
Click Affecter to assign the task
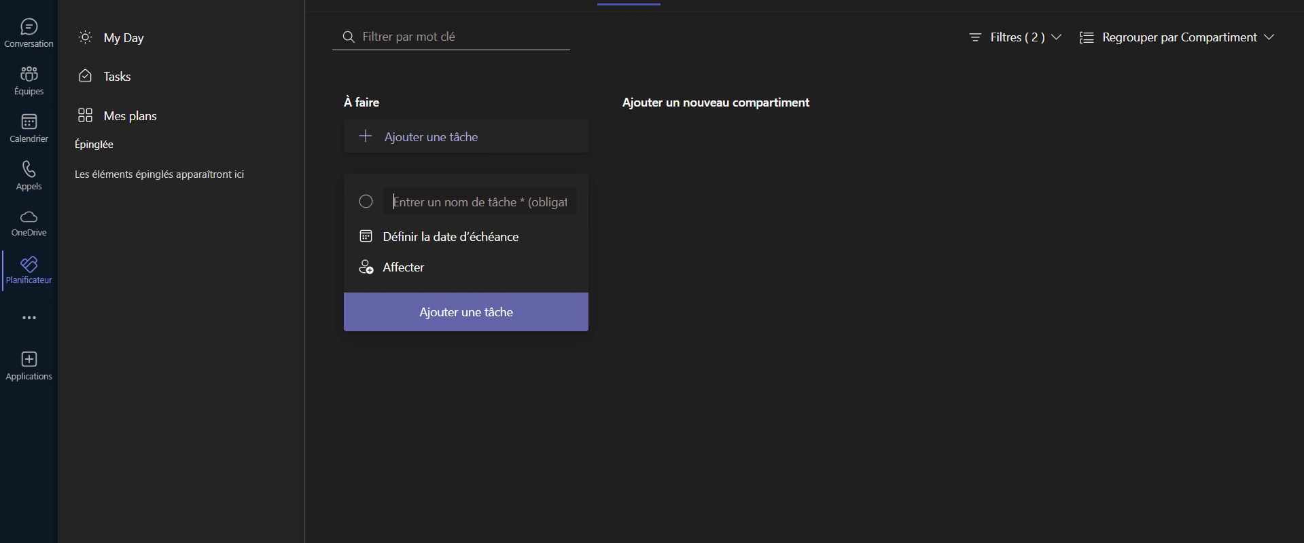403,267
